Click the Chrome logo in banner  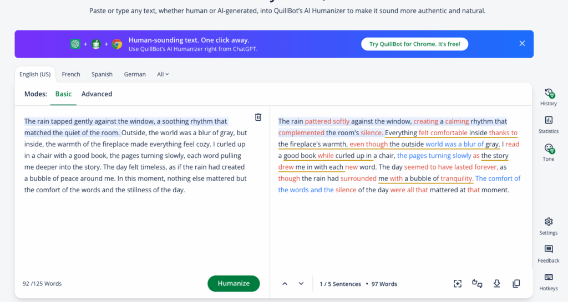coord(116,44)
